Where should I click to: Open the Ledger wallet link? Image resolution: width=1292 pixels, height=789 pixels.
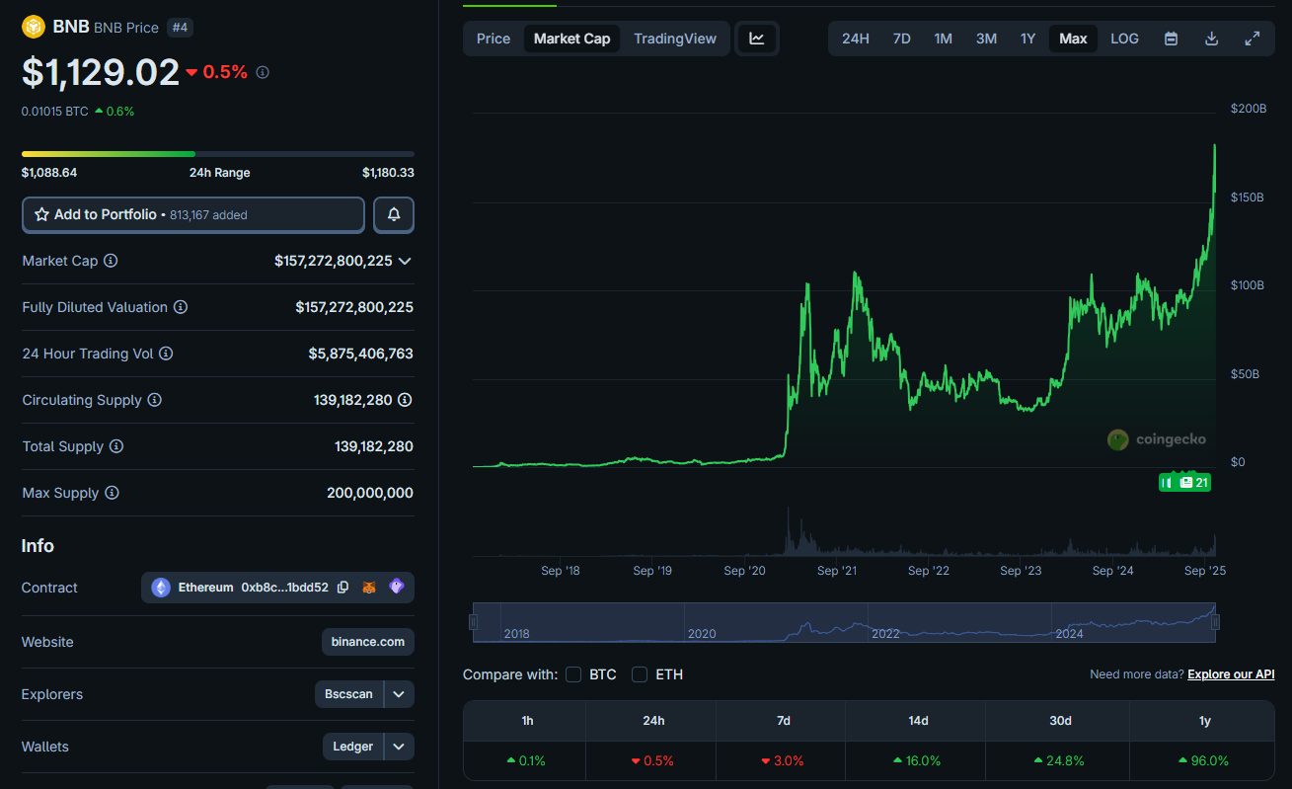[x=352, y=747]
